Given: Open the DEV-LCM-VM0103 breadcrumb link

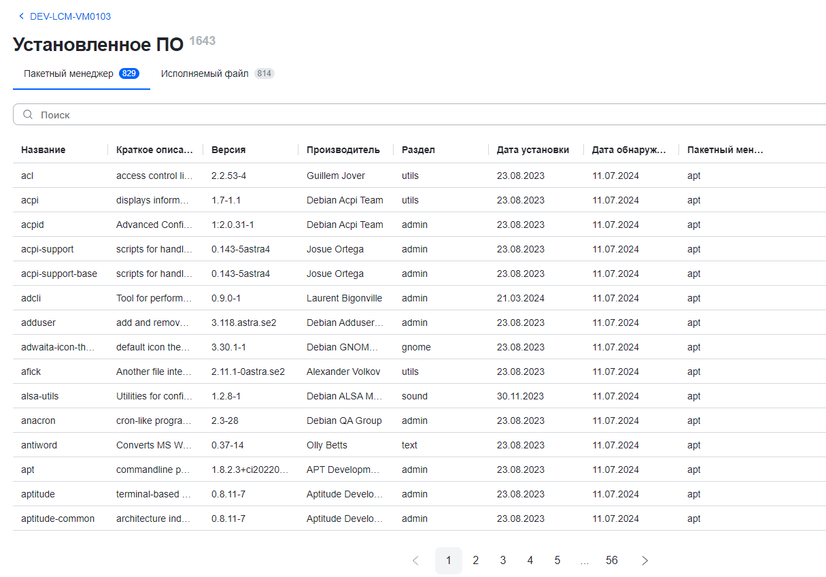Looking at the screenshot, I should tap(70, 16).
